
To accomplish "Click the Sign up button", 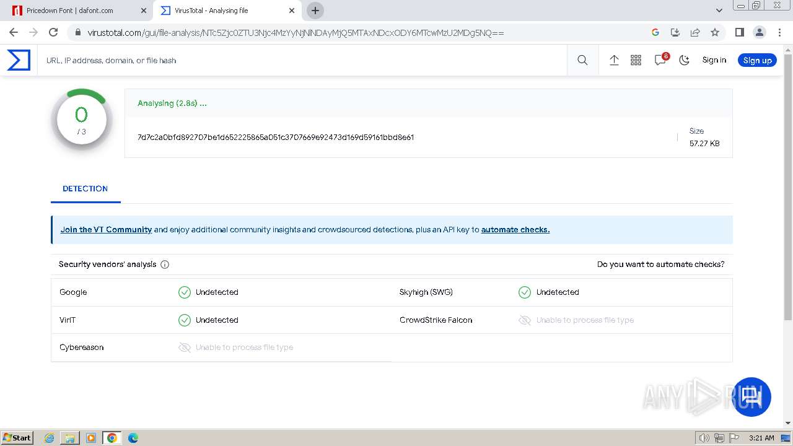I will 757,60.
